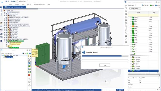Open the Add-Ins ribbon tab
161x91 pixels.
tap(29, 4)
